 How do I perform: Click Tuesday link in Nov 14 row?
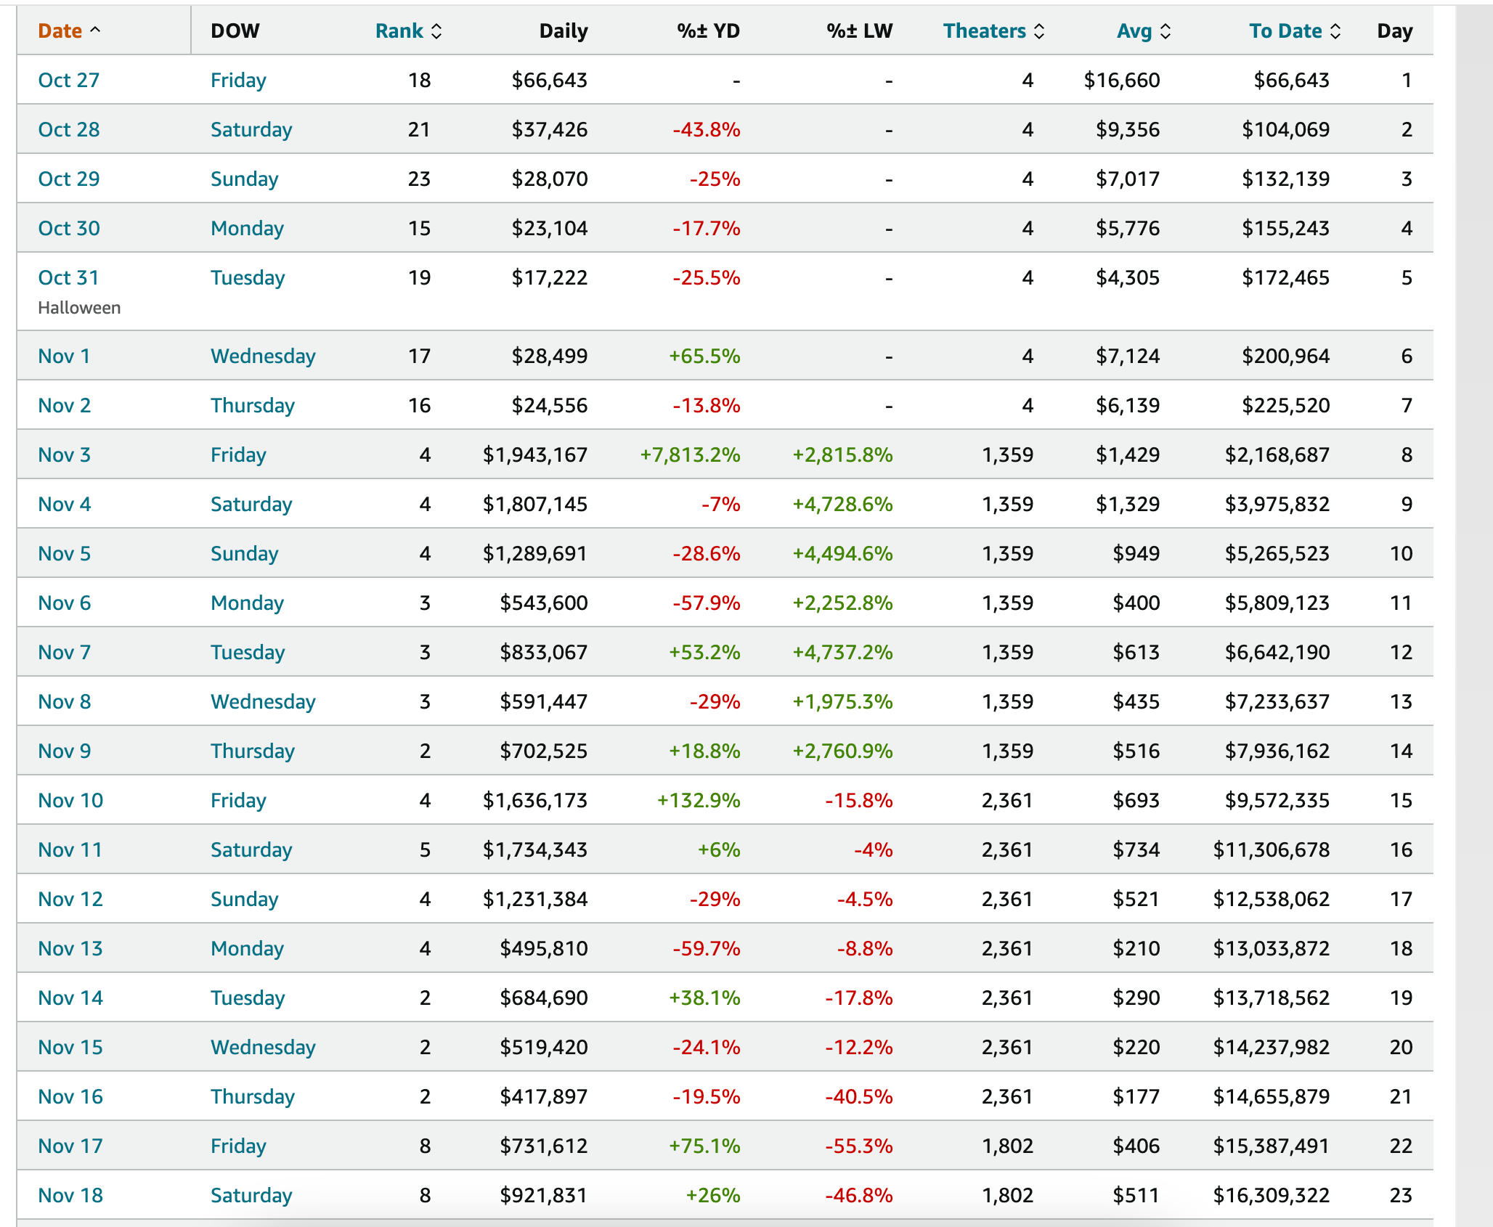click(x=247, y=998)
